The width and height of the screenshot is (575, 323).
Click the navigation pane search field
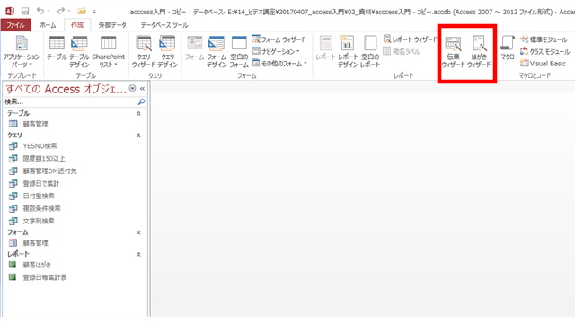tap(70, 101)
